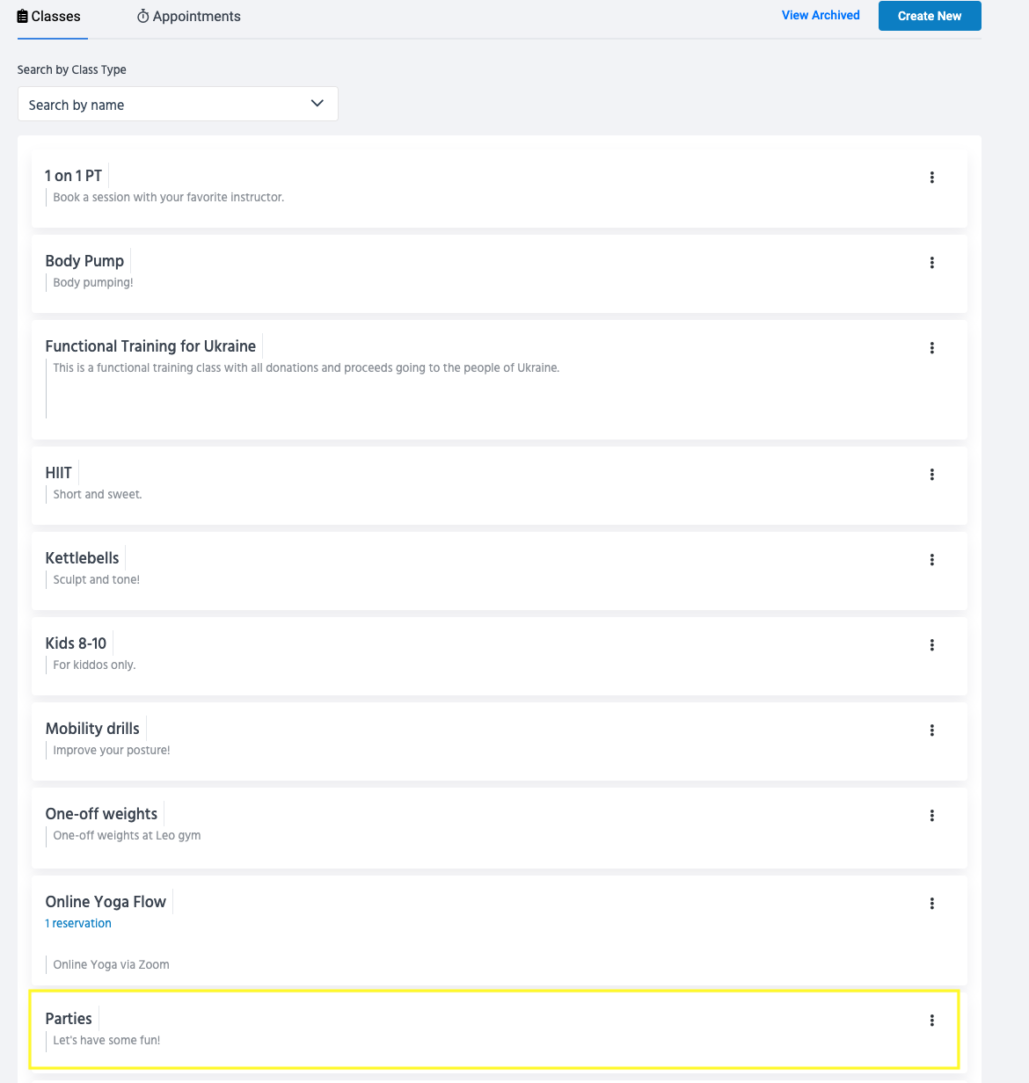Click kebab menu for Functional Training for Ukraine
The height and width of the screenshot is (1083, 1029).
[931, 348]
